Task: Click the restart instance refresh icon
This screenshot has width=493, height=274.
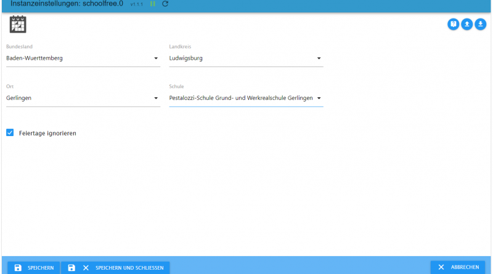Action: pyautogui.click(x=165, y=4)
